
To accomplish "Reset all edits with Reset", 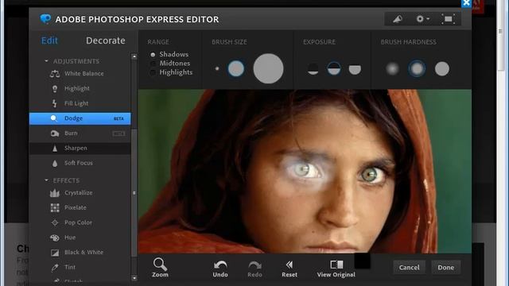I will click(289, 269).
